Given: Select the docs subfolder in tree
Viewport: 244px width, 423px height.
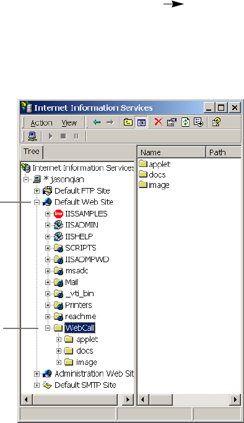Looking at the screenshot, I should click(85, 351).
